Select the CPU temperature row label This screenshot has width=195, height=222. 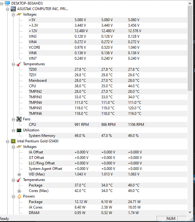(x=32, y=86)
